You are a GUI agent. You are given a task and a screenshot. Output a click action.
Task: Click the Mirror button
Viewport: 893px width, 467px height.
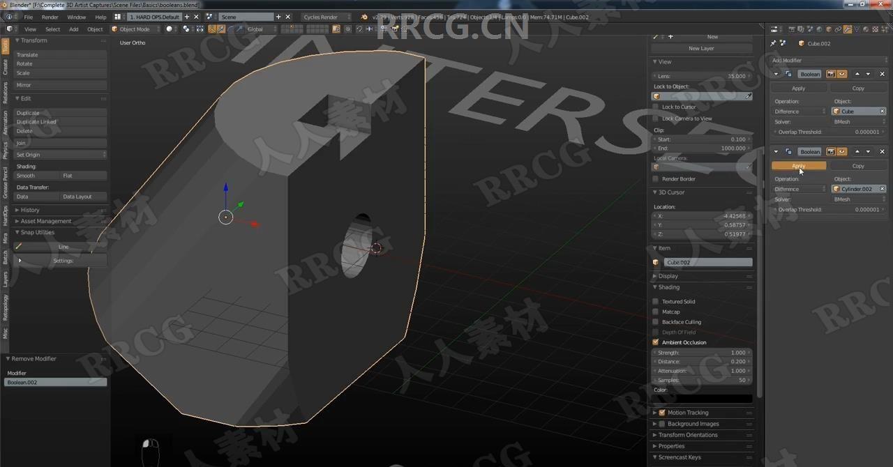point(61,85)
